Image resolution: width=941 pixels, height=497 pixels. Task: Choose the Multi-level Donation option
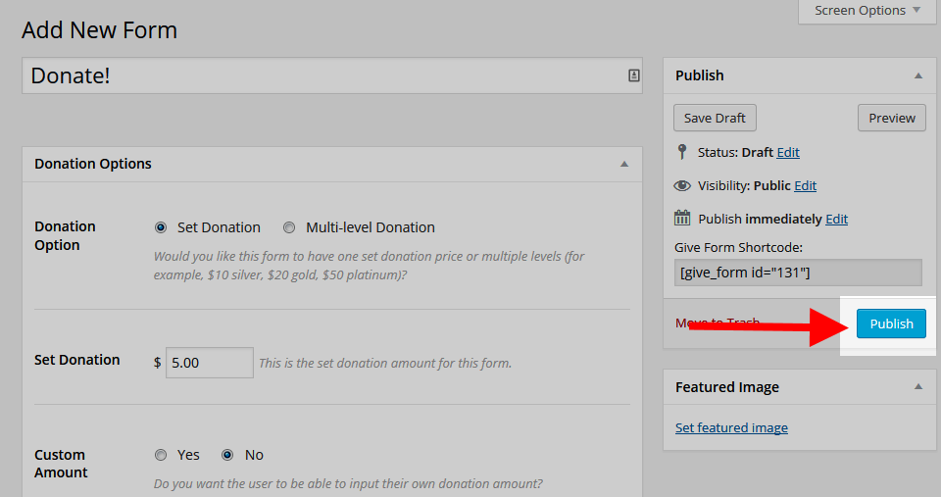click(289, 227)
